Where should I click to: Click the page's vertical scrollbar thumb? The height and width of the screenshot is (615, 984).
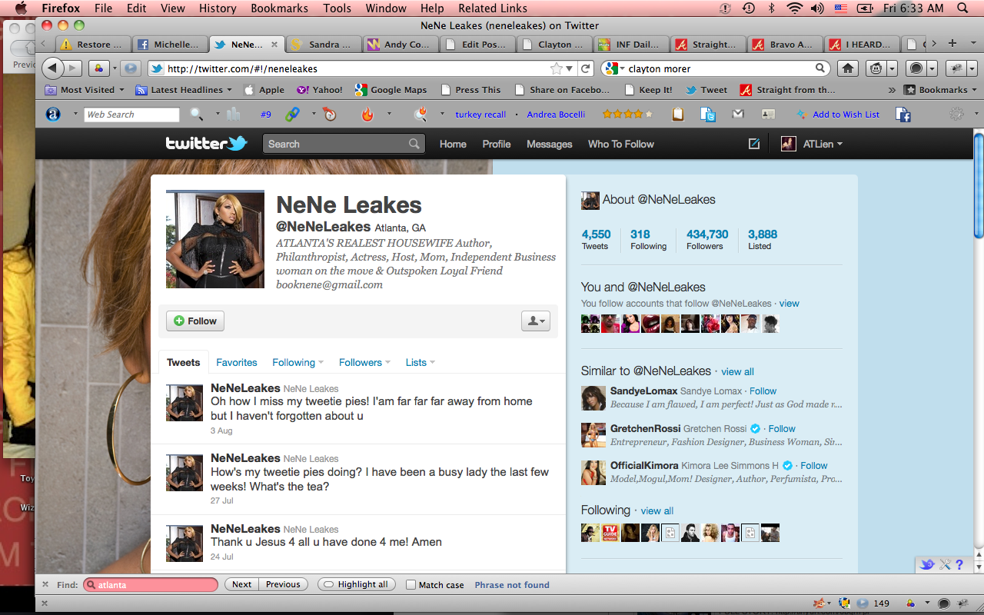(x=978, y=186)
